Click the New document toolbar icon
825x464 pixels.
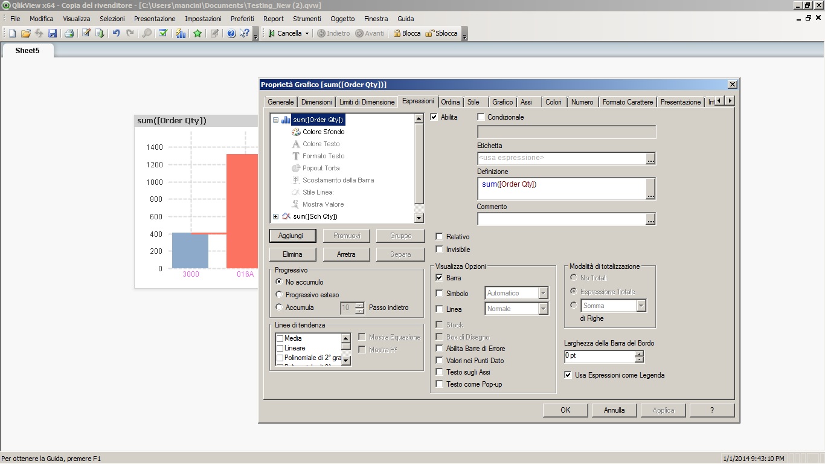pyautogui.click(x=12, y=33)
